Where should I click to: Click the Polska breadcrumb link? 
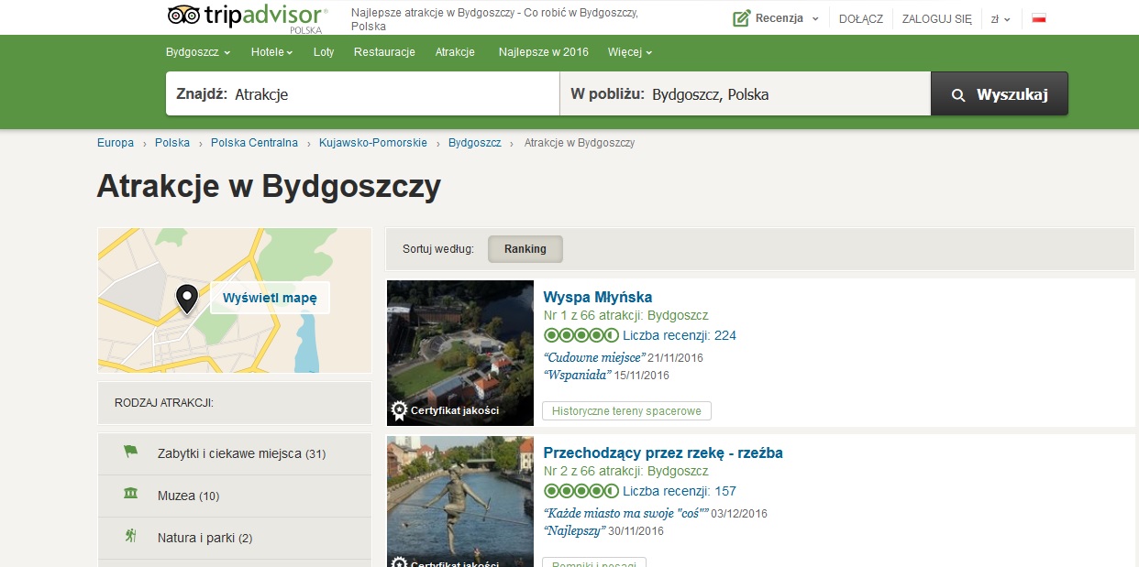click(172, 143)
